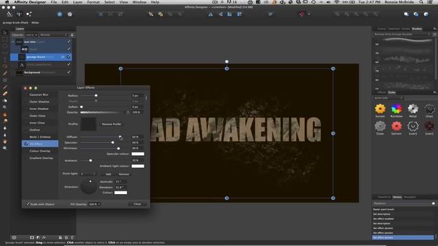Click the Remove point light button

[124, 174]
